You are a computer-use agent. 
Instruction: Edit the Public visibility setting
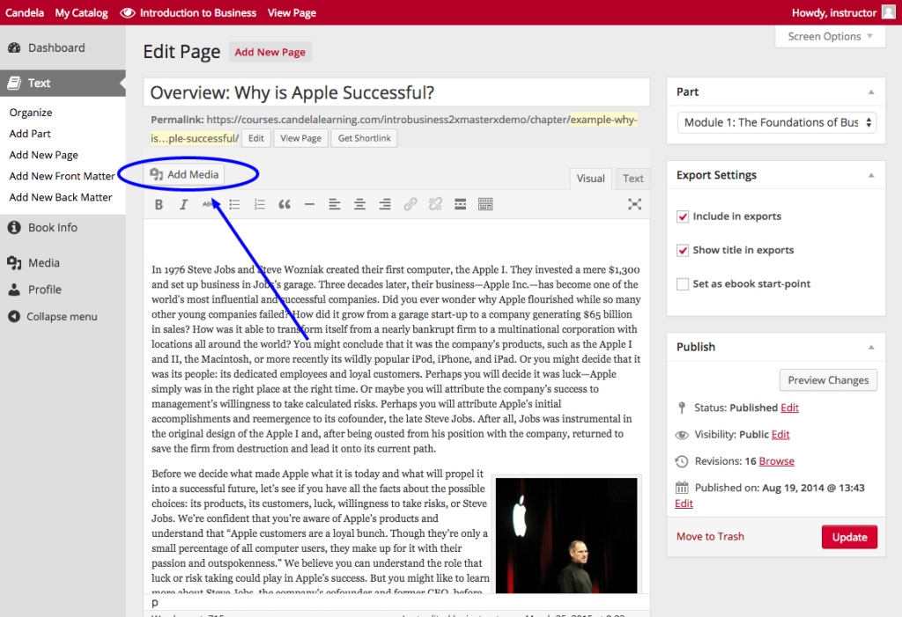pyautogui.click(x=780, y=435)
